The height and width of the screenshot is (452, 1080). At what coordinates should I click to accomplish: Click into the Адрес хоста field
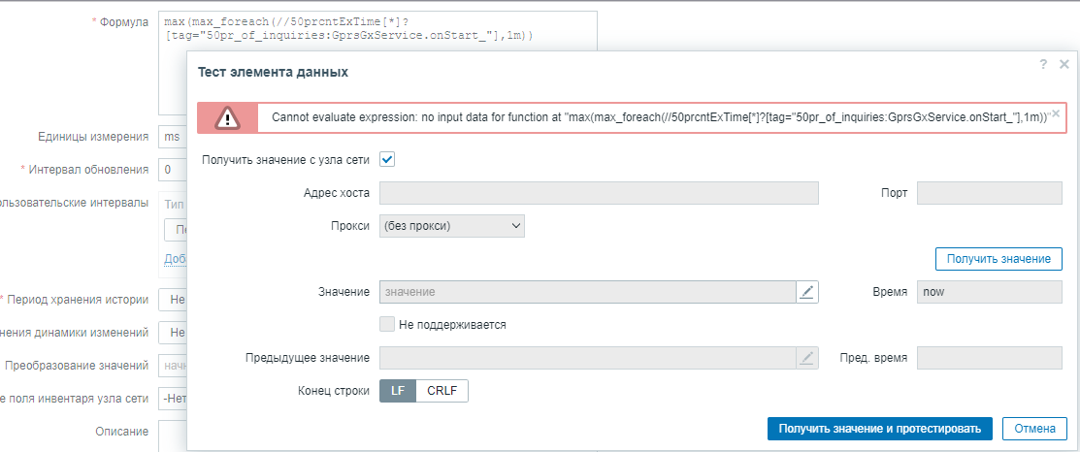(x=599, y=193)
